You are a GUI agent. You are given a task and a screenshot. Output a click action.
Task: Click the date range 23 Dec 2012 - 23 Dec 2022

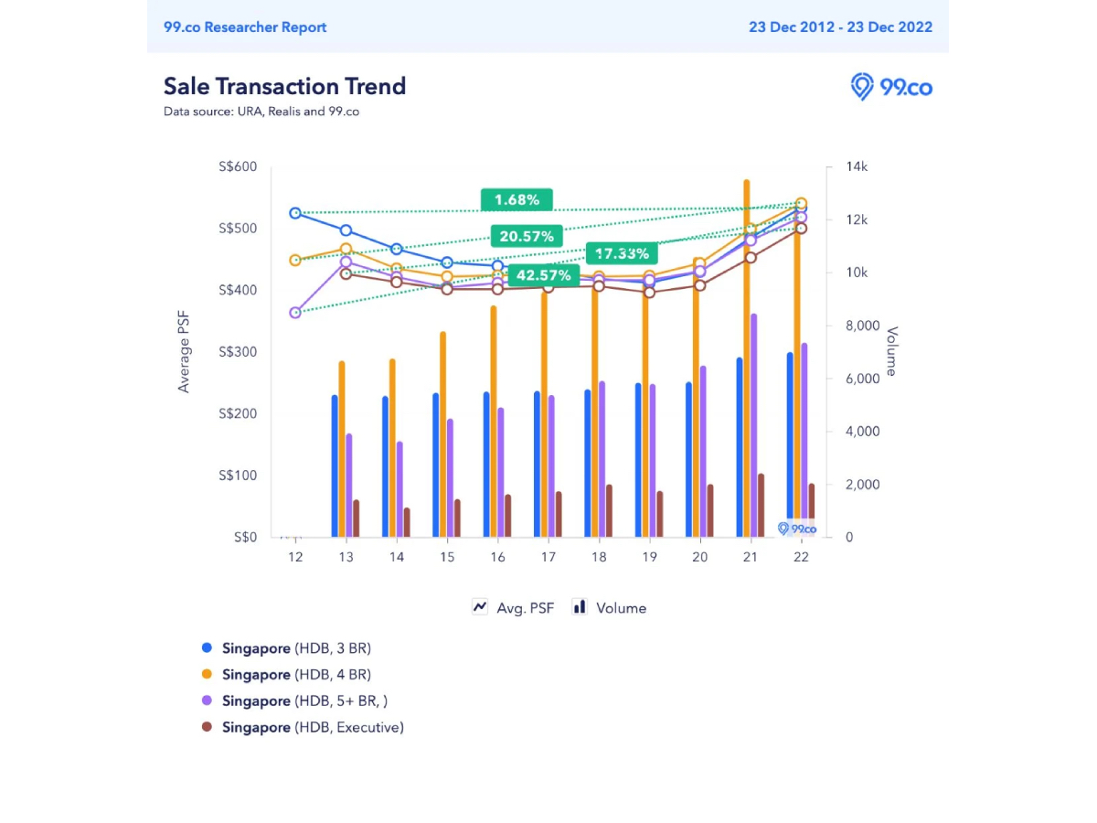pos(840,27)
